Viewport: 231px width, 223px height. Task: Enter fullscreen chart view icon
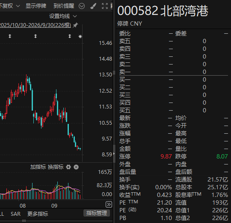105,6
